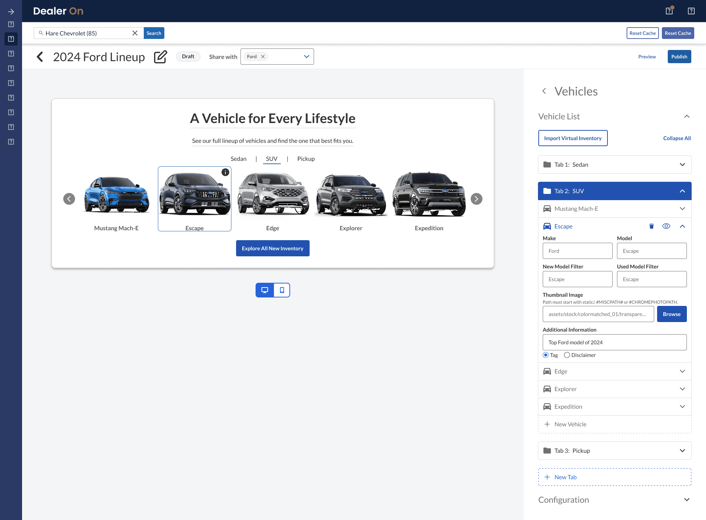706x520 pixels.
Task: Select the Mustang Mach-E thumbnail
Action: pos(117,195)
